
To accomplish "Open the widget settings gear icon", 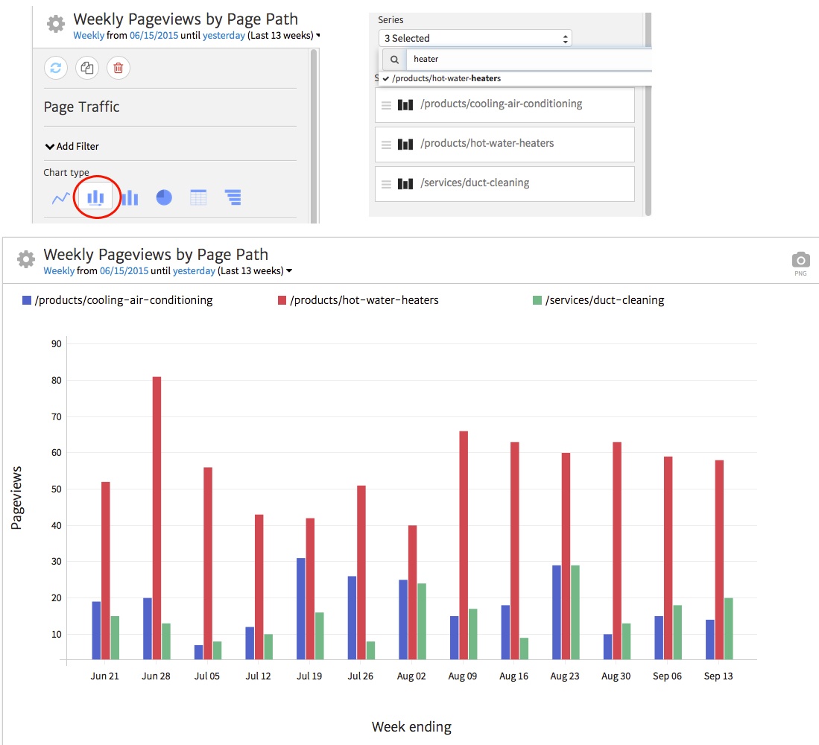I will [25, 259].
